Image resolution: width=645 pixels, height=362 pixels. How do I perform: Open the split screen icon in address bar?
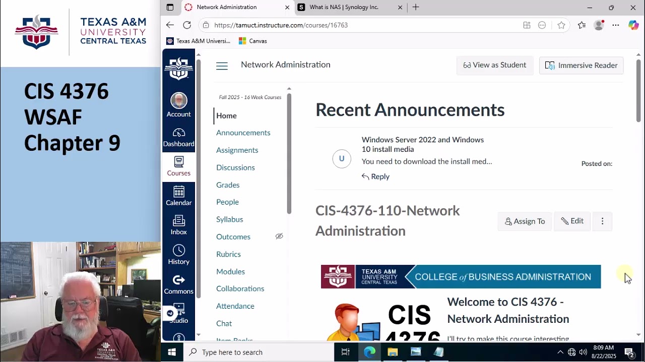(527, 25)
